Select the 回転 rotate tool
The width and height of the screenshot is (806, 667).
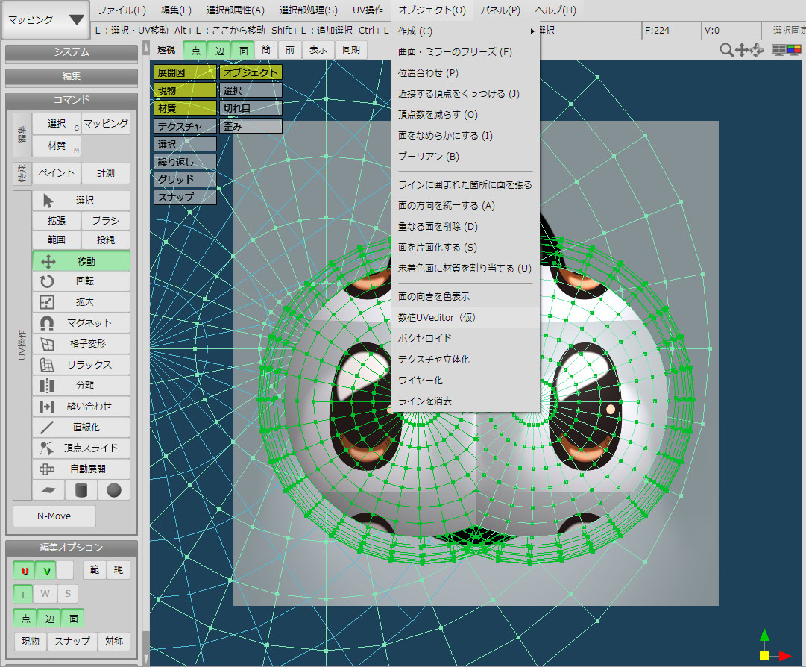point(81,281)
